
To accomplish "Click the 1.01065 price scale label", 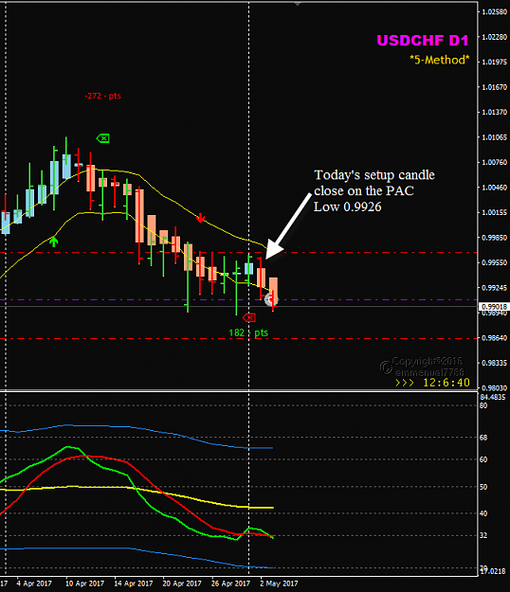I will 495,137.
